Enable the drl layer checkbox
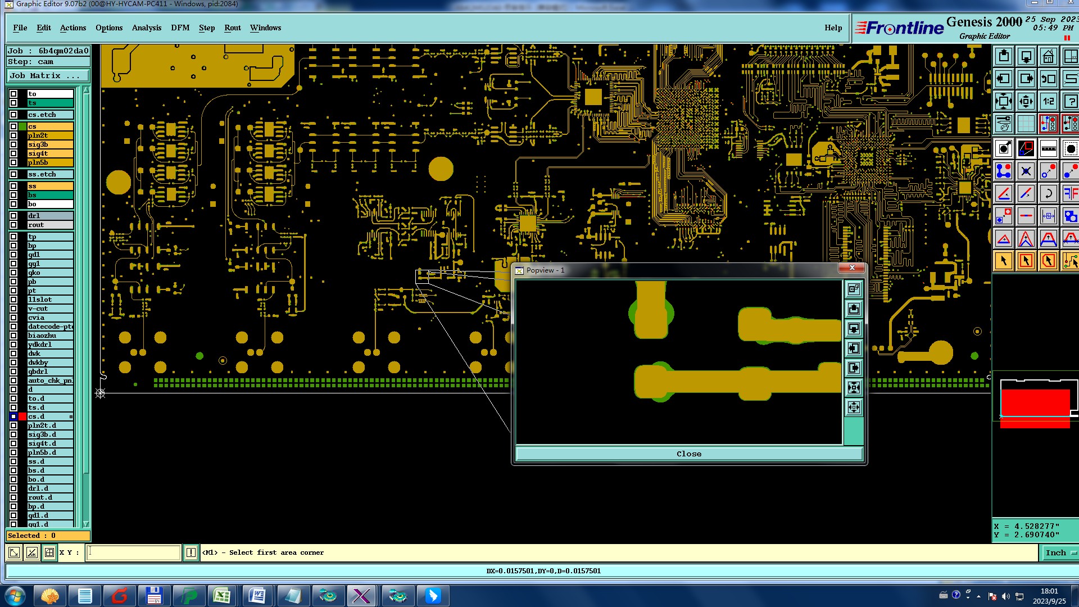 coord(13,216)
